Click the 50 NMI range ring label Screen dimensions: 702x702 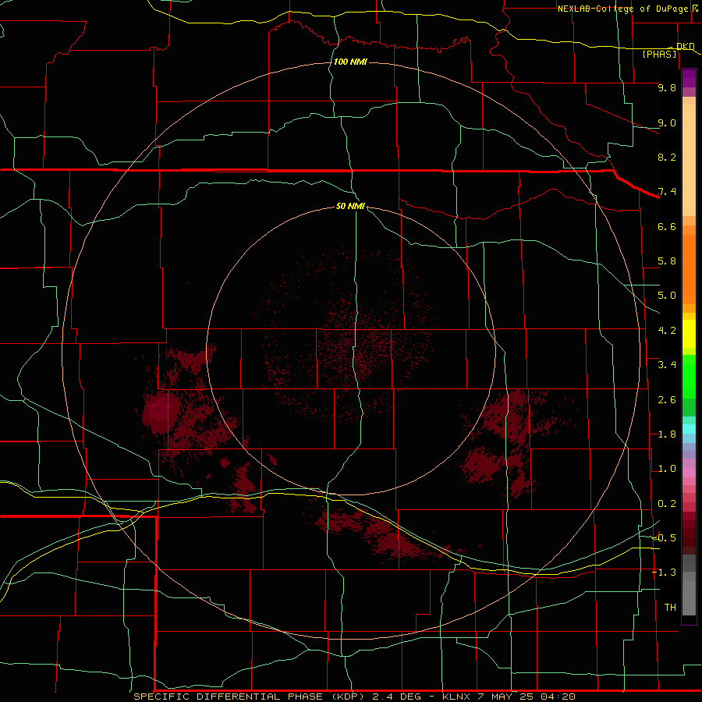click(x=350, y=206)
